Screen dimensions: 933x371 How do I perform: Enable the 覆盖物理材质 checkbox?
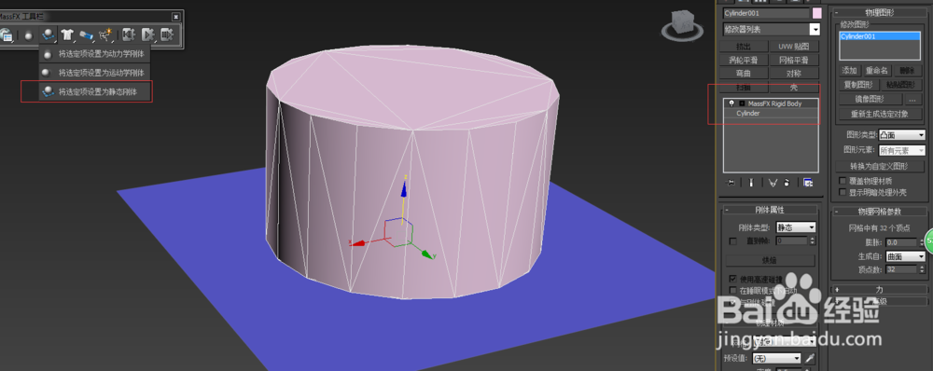click(842, 181)
